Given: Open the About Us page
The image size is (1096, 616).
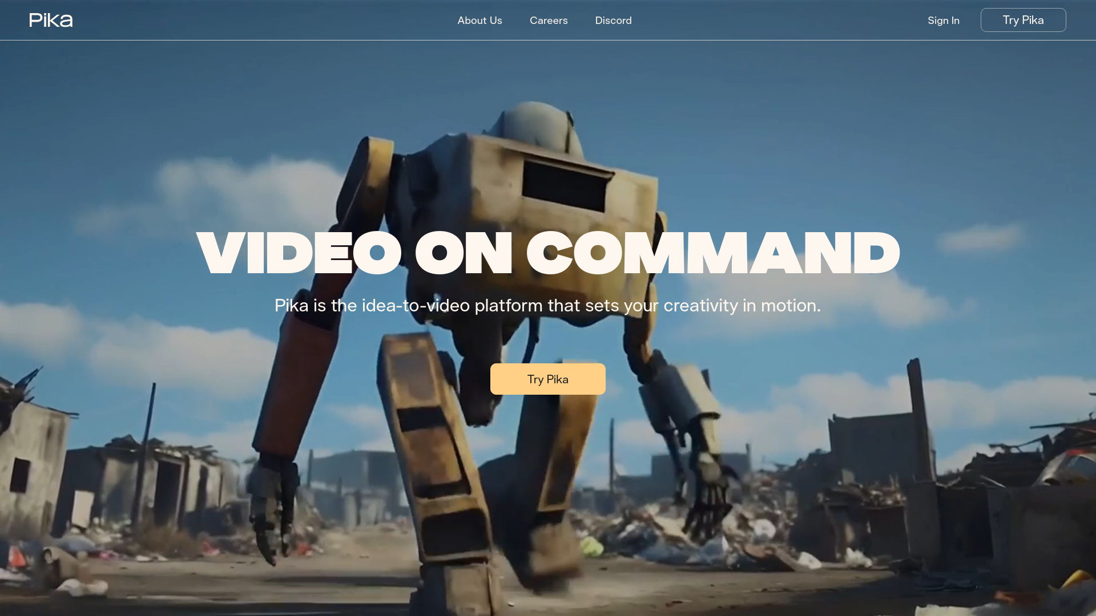Looking at the screenshot, I should [479, 21].
